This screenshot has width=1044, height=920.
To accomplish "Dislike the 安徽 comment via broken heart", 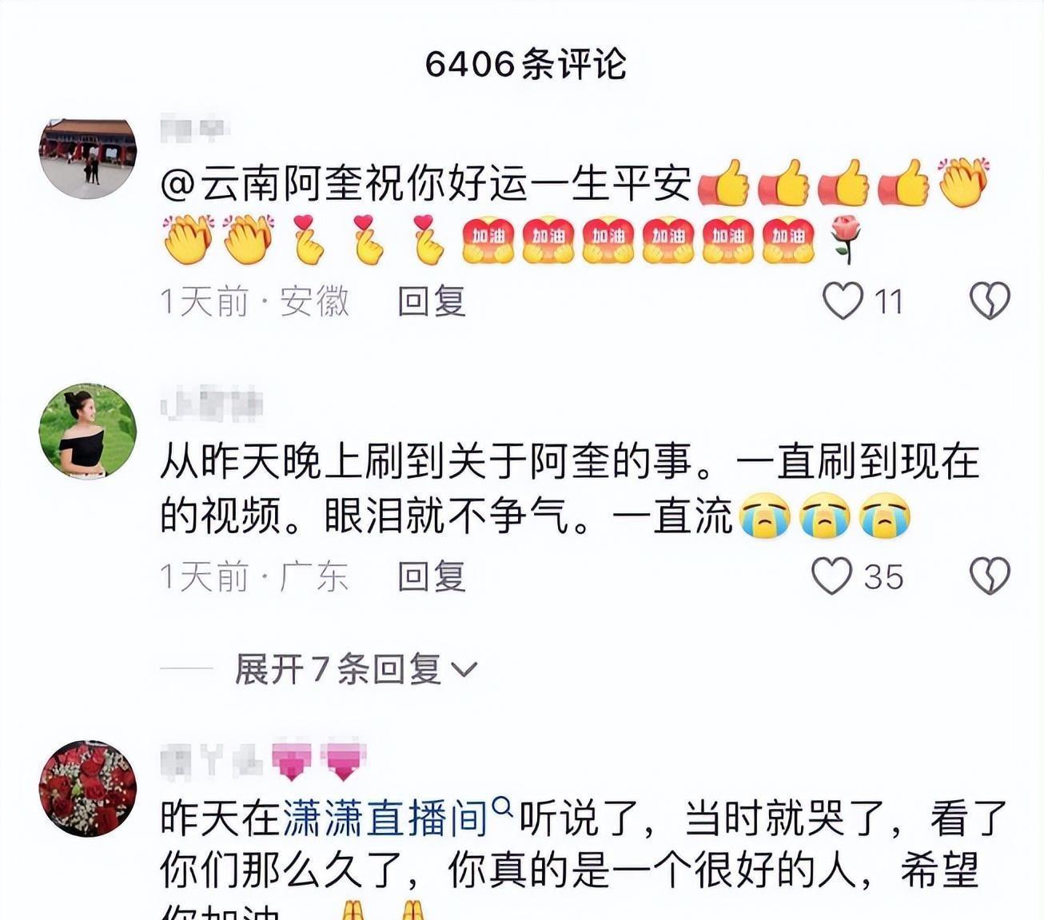I will tap(990, 301).
